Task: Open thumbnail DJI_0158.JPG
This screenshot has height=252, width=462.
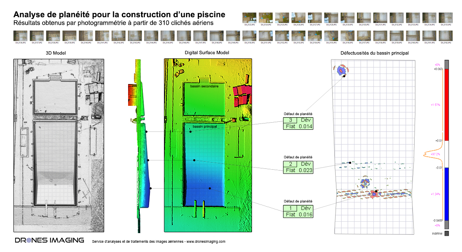Action: (x=380, y=36)
